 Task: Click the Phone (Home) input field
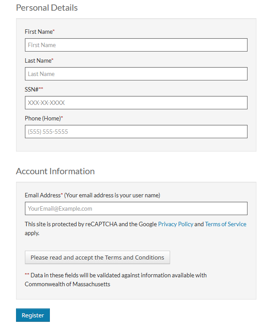(136, 132)
